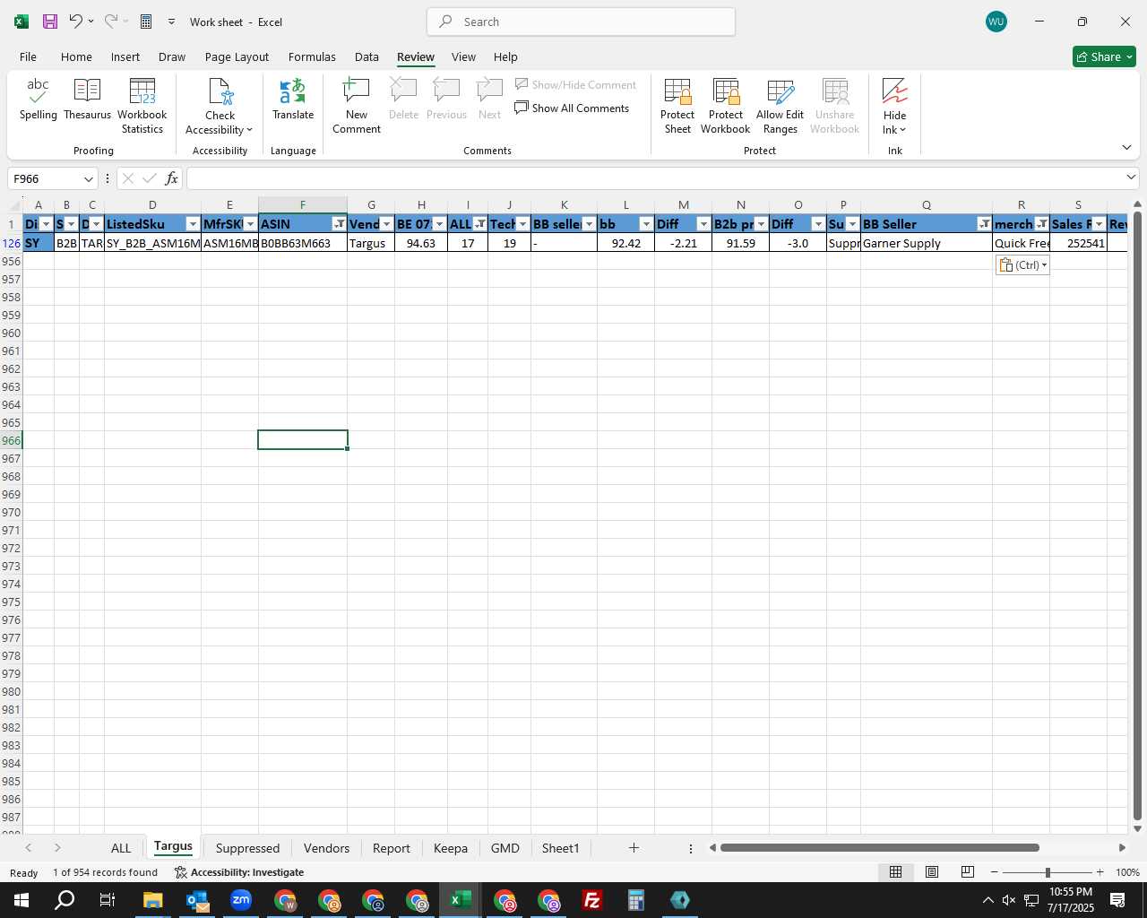Select the Select All corner button
This screenshot has width=1147, height=918.
coord(13,205)
